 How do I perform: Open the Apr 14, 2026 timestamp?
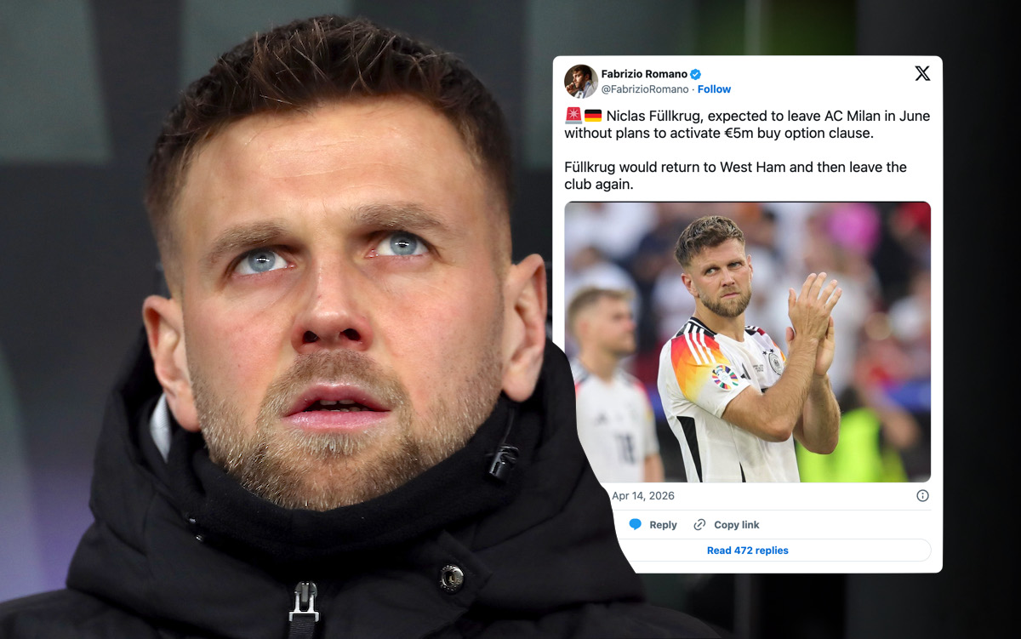point(643,495)
